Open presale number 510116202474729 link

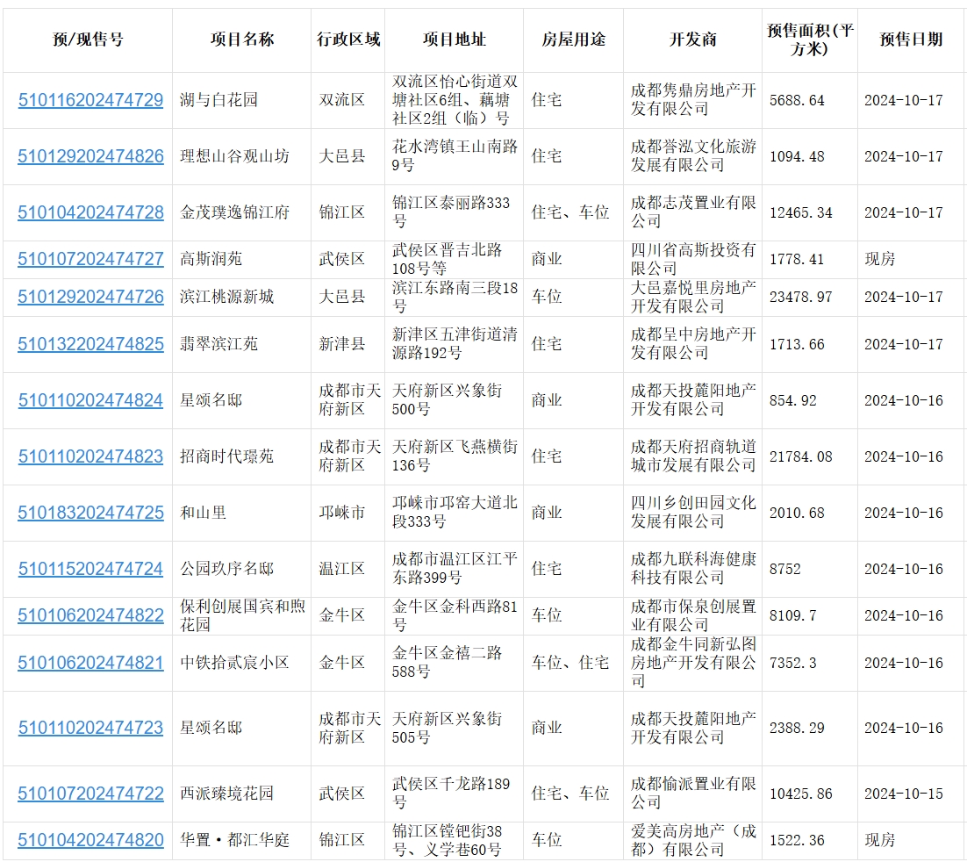click(x=90, y=100)
